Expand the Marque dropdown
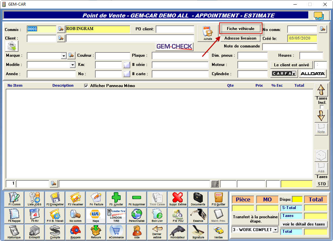 [64, 56]
